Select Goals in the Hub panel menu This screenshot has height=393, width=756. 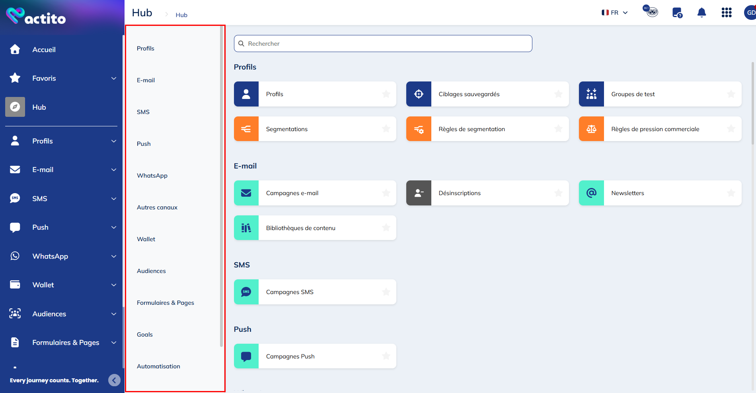click(144, 334)
